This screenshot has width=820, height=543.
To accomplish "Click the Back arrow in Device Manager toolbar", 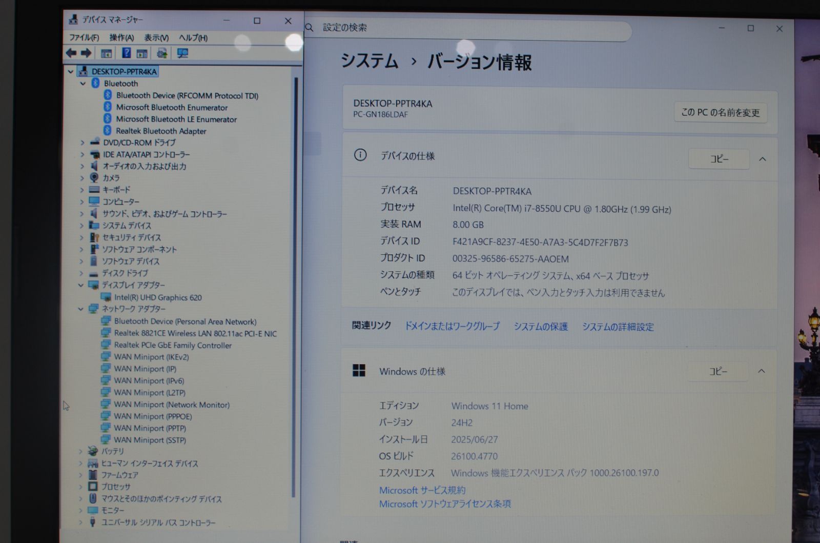I will click(71, 53).
